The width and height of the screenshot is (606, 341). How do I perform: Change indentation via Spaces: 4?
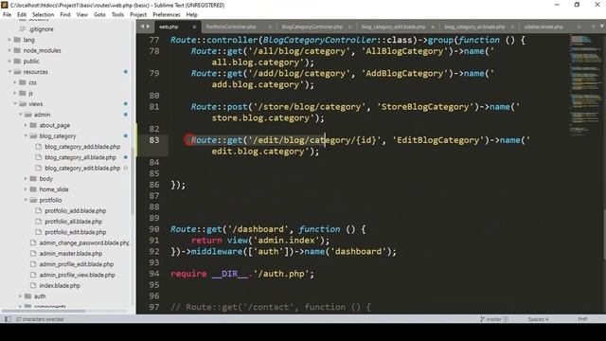(x=538, y=319)
